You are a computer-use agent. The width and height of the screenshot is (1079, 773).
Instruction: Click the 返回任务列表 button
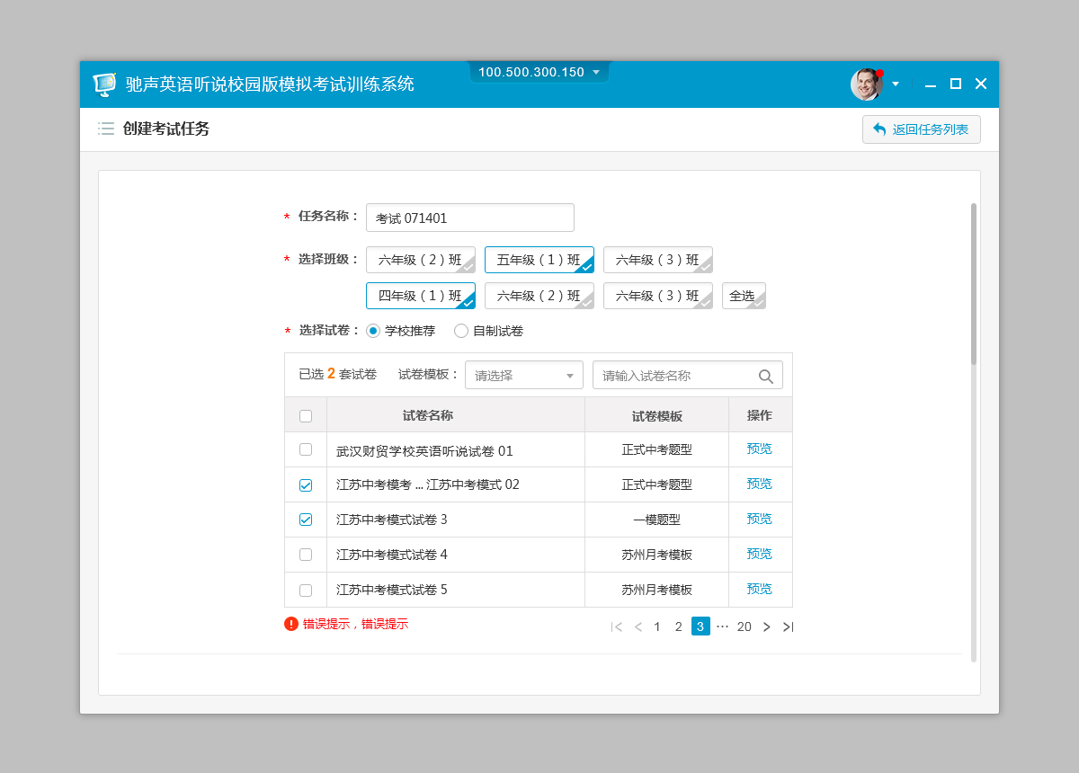tap(921, 129)
